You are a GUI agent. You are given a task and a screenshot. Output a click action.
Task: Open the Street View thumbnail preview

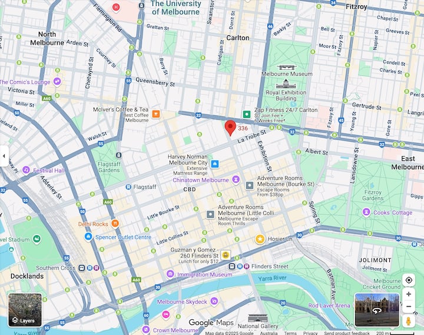point(377,310)
